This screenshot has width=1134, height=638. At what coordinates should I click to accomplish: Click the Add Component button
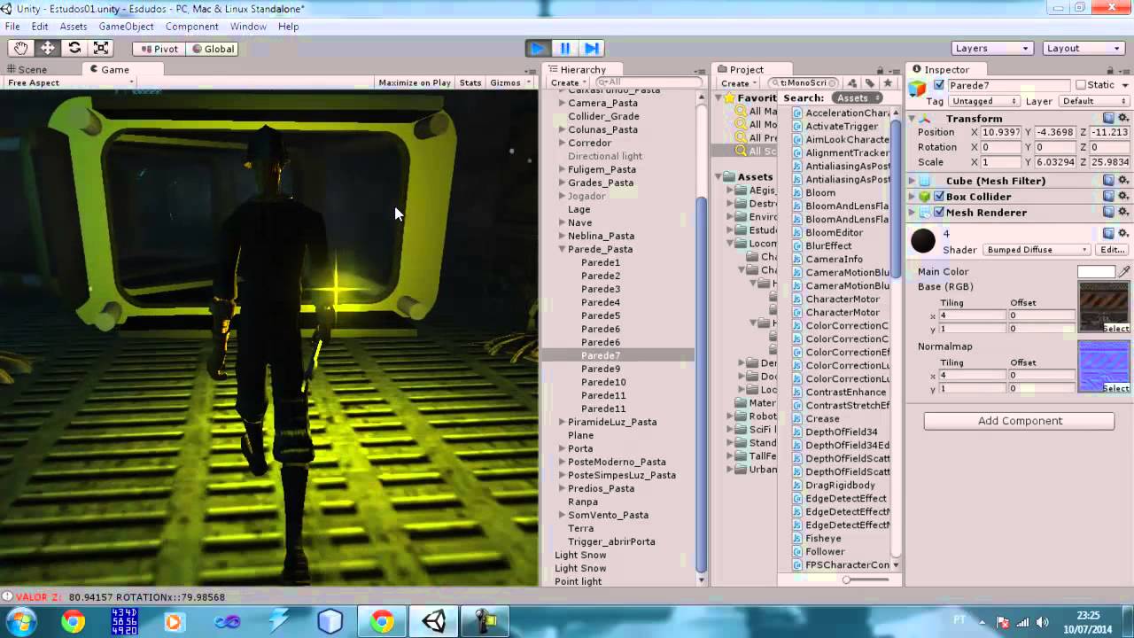pos(1020,421)
